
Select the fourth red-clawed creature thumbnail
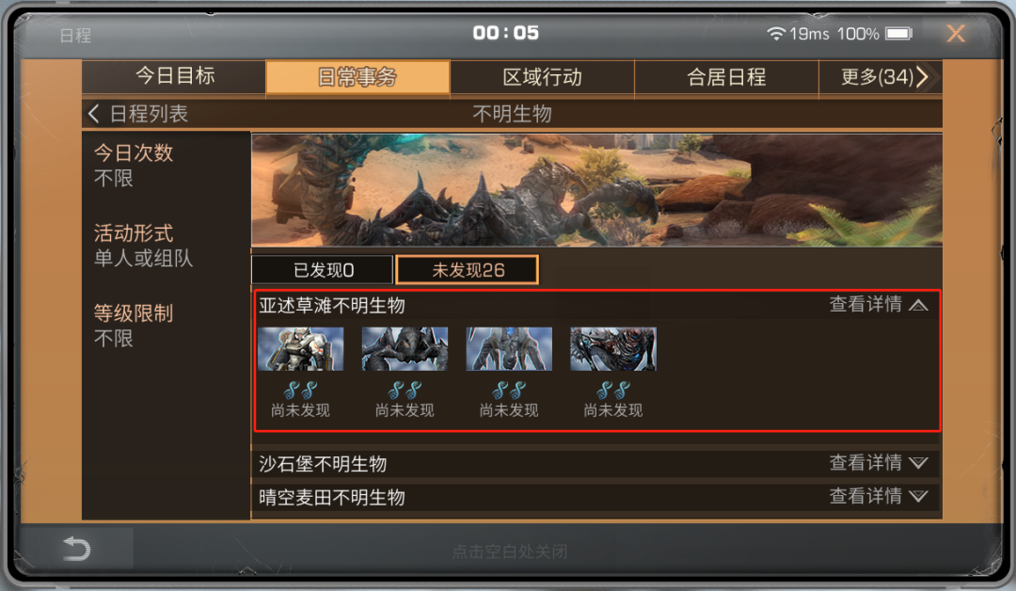tap(613, 348)
